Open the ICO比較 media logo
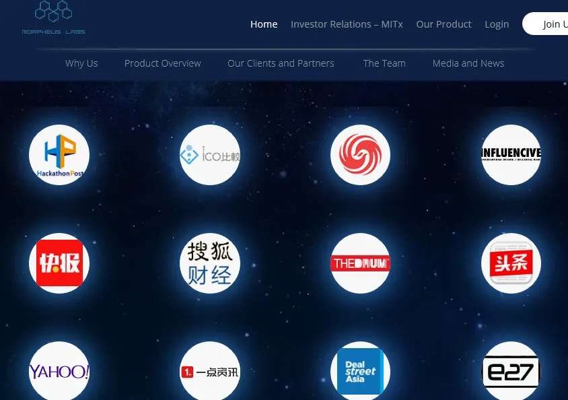The image size is (568, 400). click(x=210, y=155)
